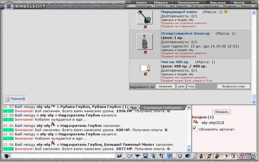Open the Персонаж menu
The height and width of the screenshot is (162, 259).
(218, 3)
